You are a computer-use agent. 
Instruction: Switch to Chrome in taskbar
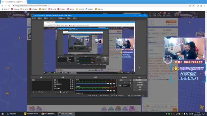point(49,114)
